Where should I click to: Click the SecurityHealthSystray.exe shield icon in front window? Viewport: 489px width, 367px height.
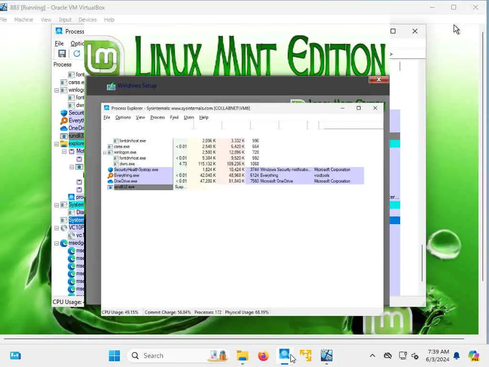pyautogui.click(x=110, y=170)
